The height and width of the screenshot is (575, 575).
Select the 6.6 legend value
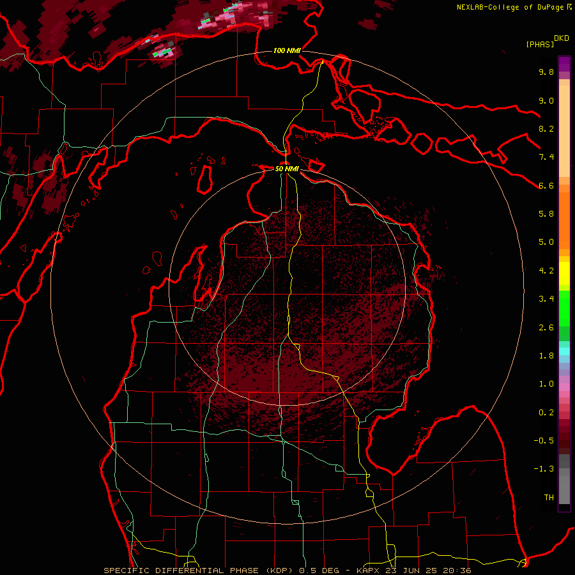point(546,185)
